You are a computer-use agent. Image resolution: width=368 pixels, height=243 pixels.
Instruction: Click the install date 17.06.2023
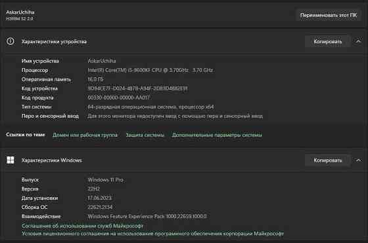pos(99,198)
